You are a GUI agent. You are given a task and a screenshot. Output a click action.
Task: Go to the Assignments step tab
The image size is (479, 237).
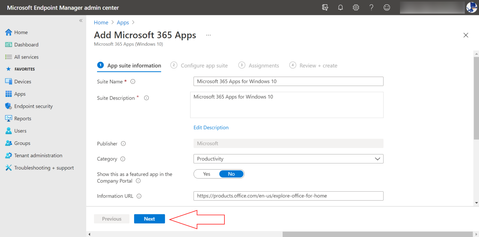pyautogui.click(x=264, y=66)
